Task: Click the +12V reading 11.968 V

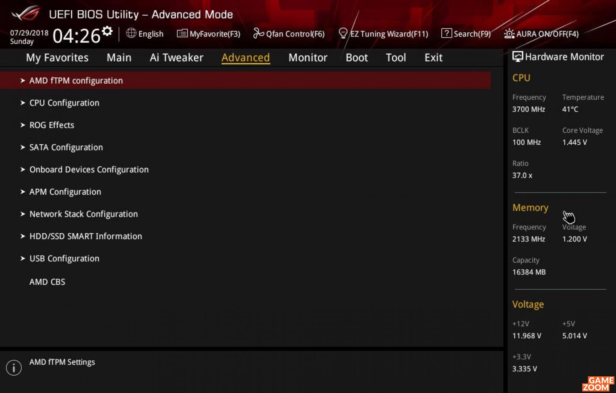Action: tap(527, 336)
